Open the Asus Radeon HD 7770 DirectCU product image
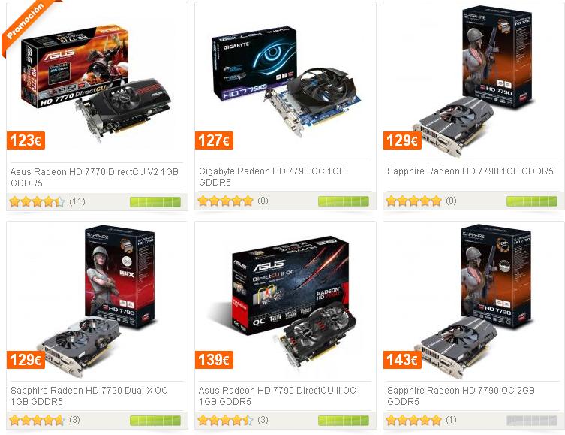Viewport: 565px width, 435px height. tap(95, 82)
